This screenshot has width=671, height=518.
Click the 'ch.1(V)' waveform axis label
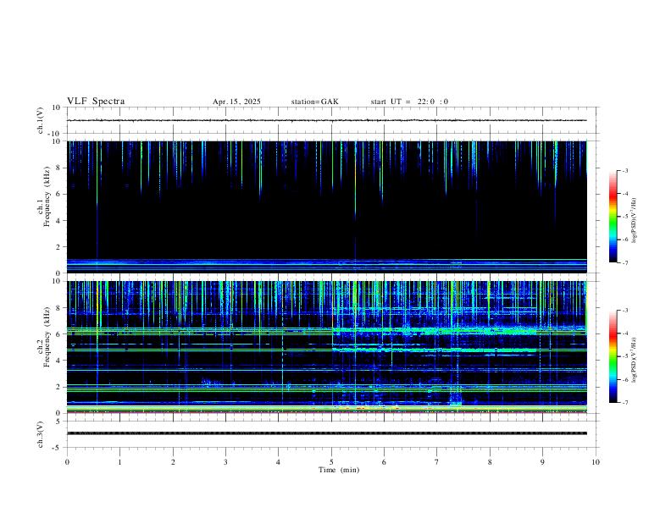tap(41, 120)
